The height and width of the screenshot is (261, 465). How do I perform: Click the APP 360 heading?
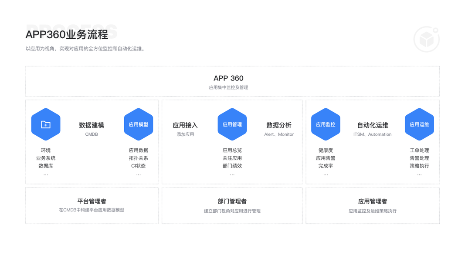pos(228,78)
